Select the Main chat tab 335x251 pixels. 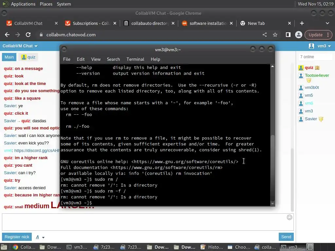point(9,57)
